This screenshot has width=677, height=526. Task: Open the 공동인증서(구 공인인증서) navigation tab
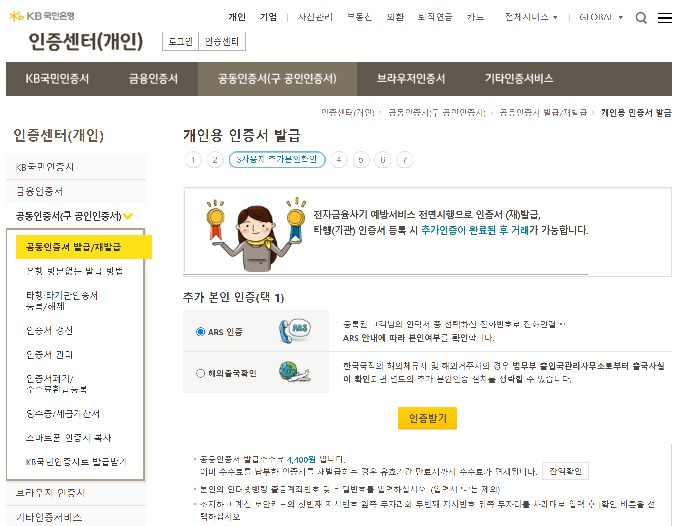pos(277,79)
